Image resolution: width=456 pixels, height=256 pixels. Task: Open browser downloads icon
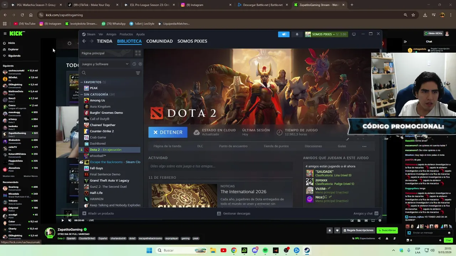click(425, 15)
